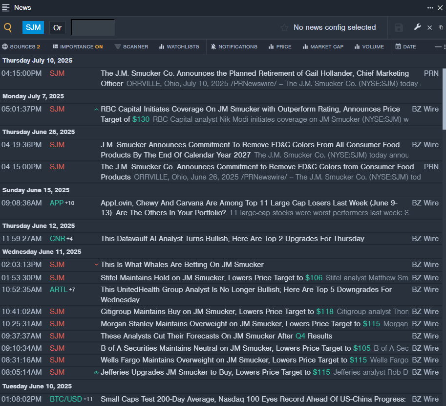
Task: Open the wrench settings icon
Action: click(x=417, y=27)
